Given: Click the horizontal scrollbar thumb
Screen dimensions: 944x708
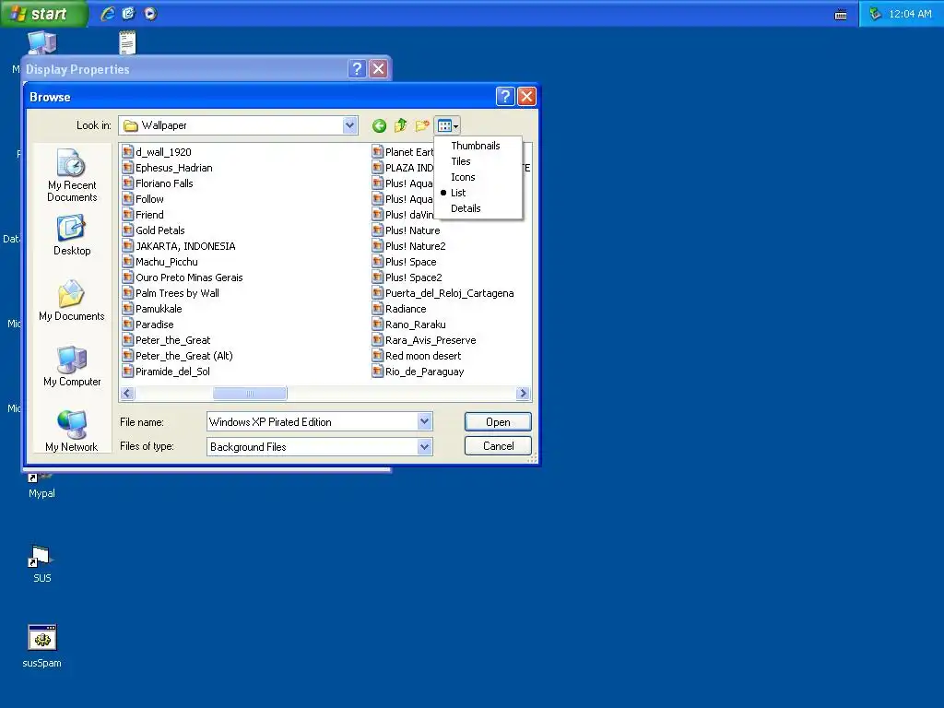Looking at the screenshot, I should coord(250,394).
